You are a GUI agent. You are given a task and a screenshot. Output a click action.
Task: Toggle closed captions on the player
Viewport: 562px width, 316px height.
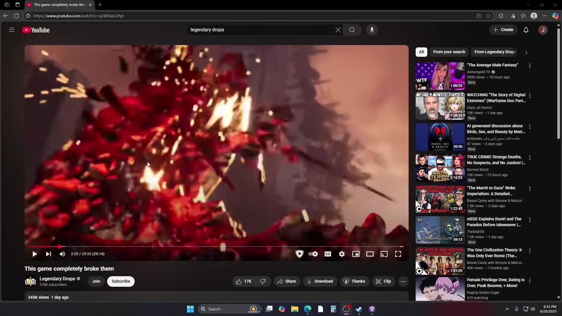pyautogui.click(x=328, y=254)
